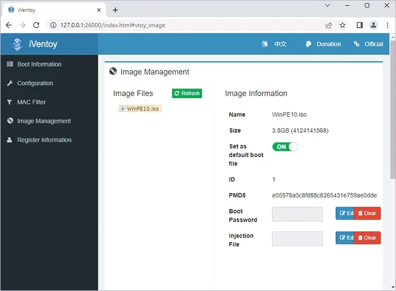The image size is (396, 291).
Task: Close the iVentoy browser tab
Action: tap(99, 10)
